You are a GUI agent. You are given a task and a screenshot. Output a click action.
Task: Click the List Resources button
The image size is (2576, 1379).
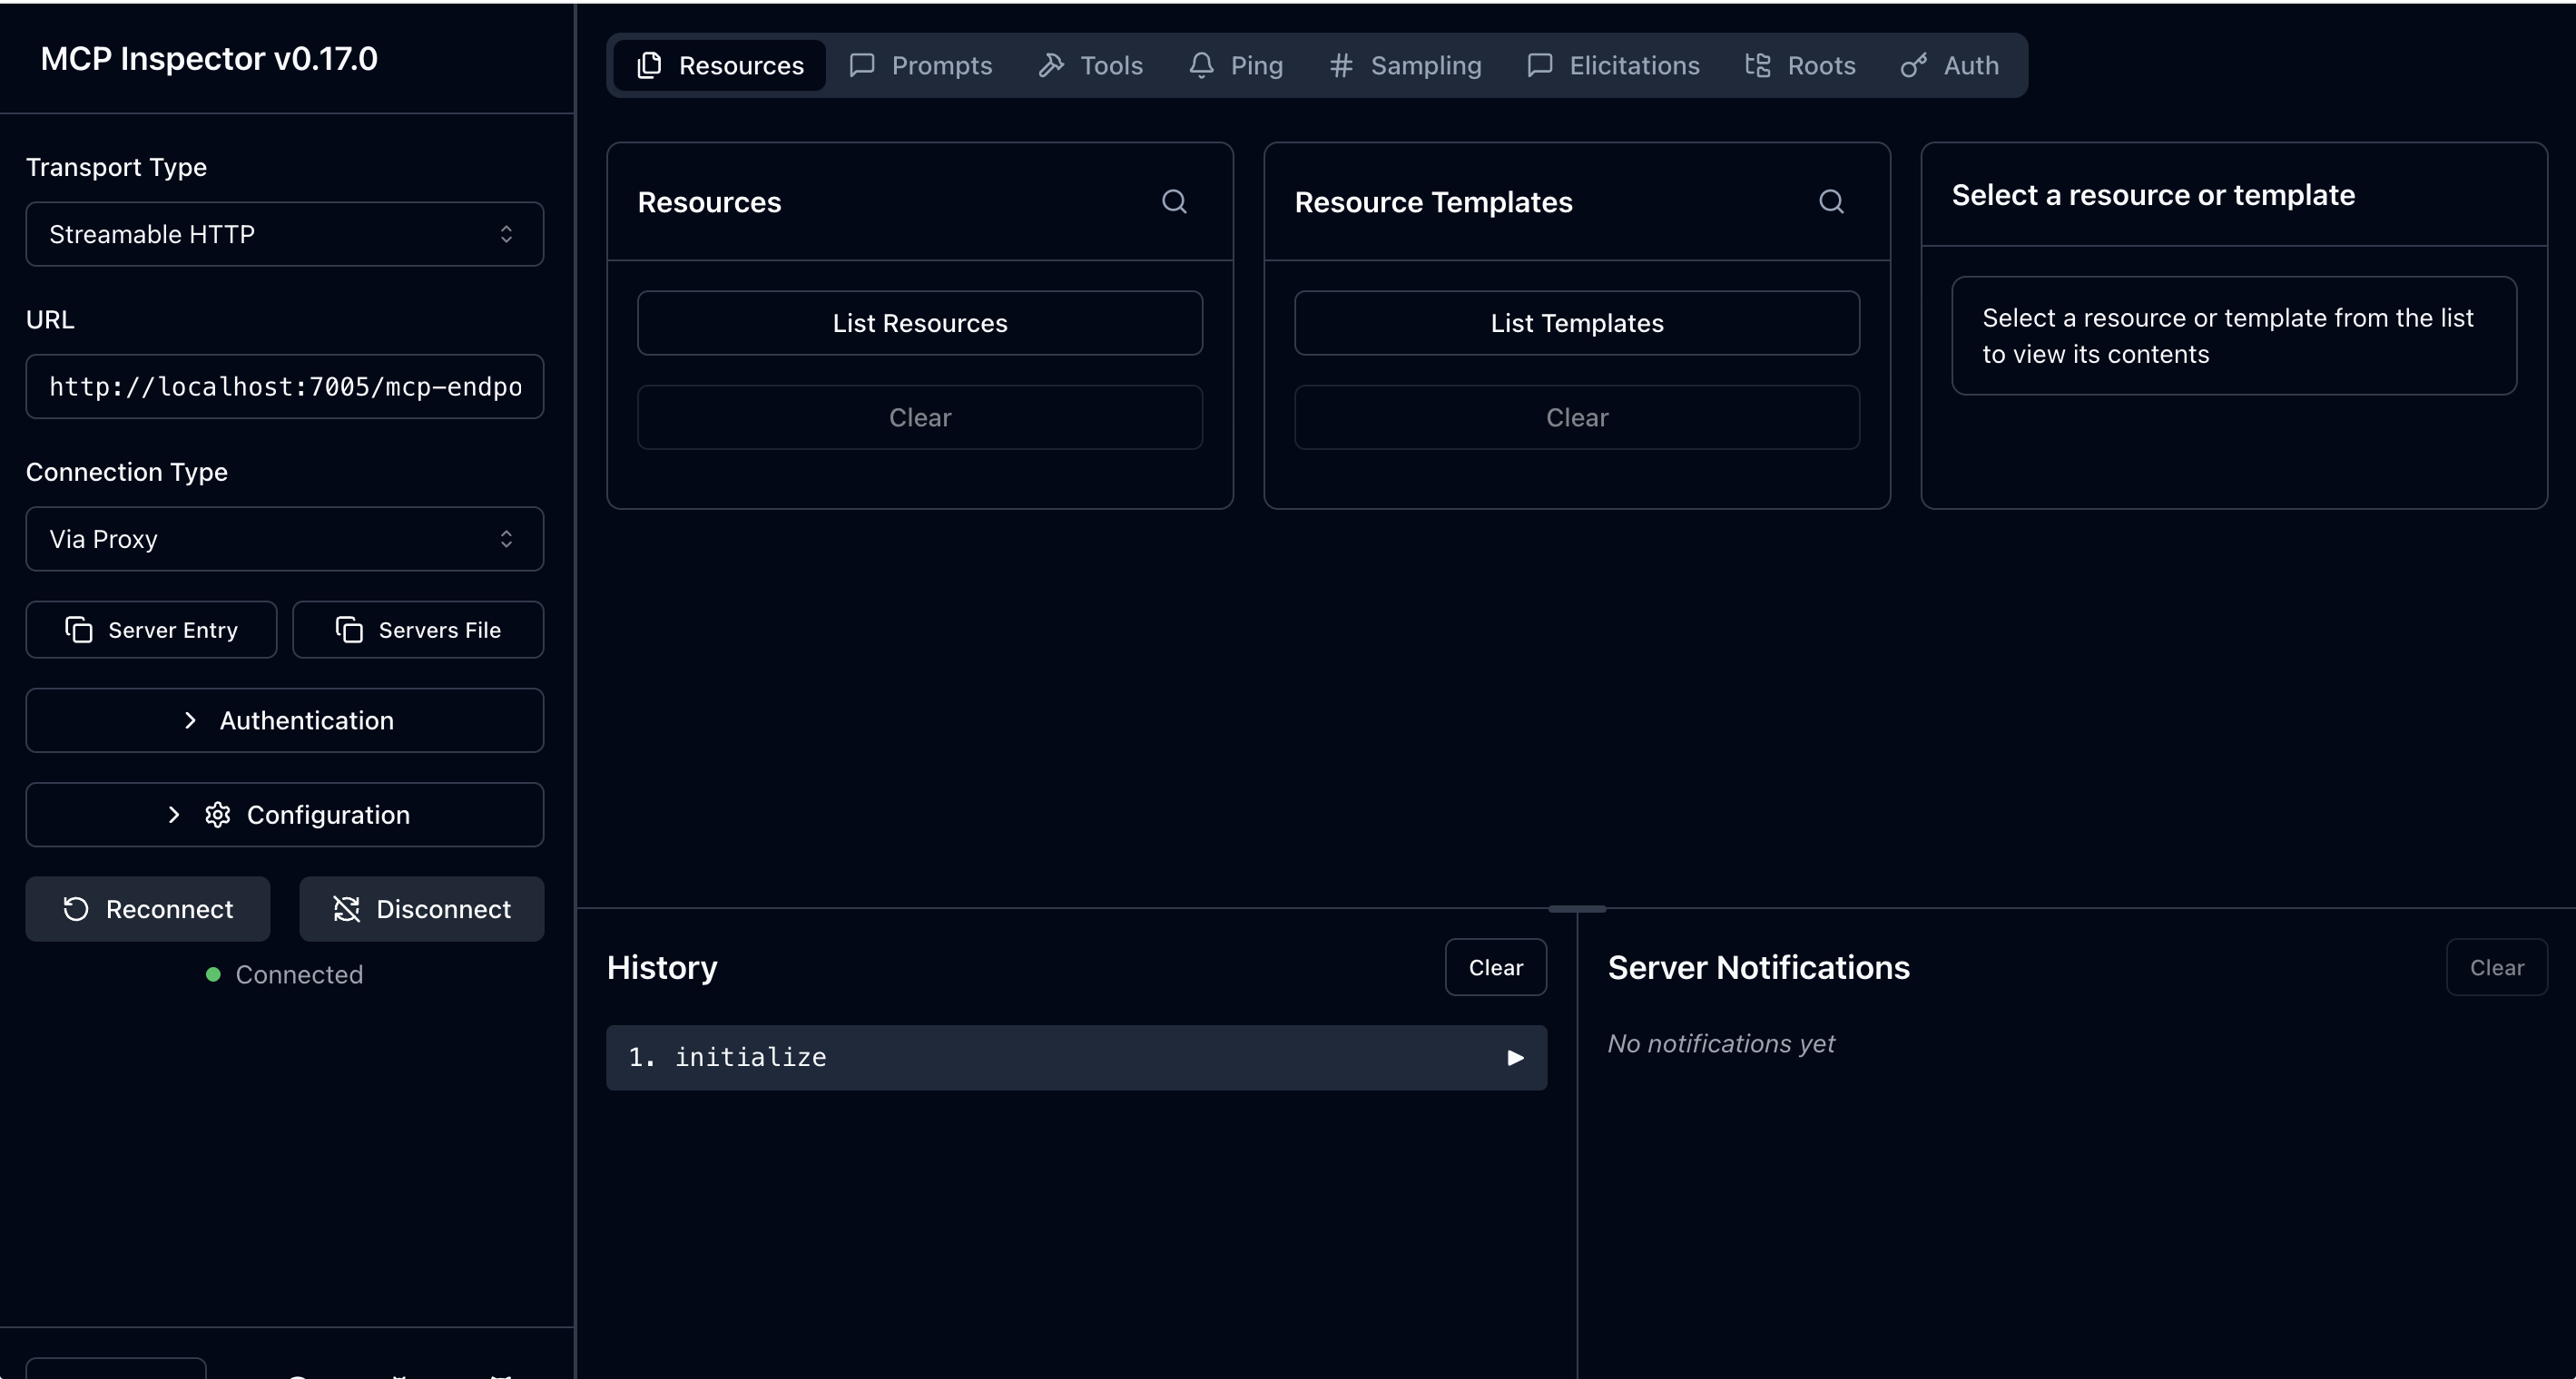click(920, 323)
